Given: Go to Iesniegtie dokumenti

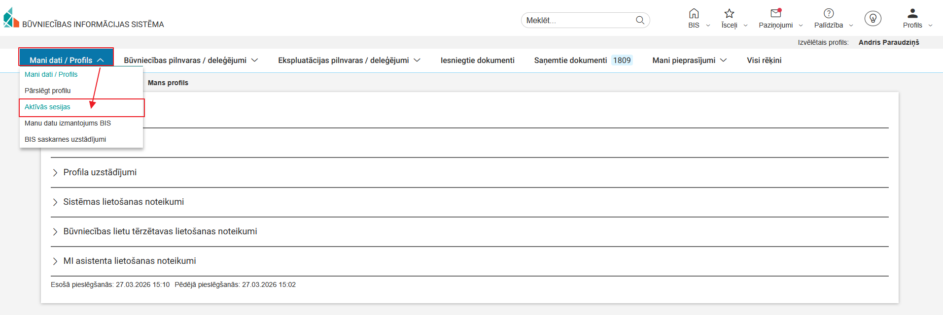Looking at the screenshot, I should tap(477, 60).
